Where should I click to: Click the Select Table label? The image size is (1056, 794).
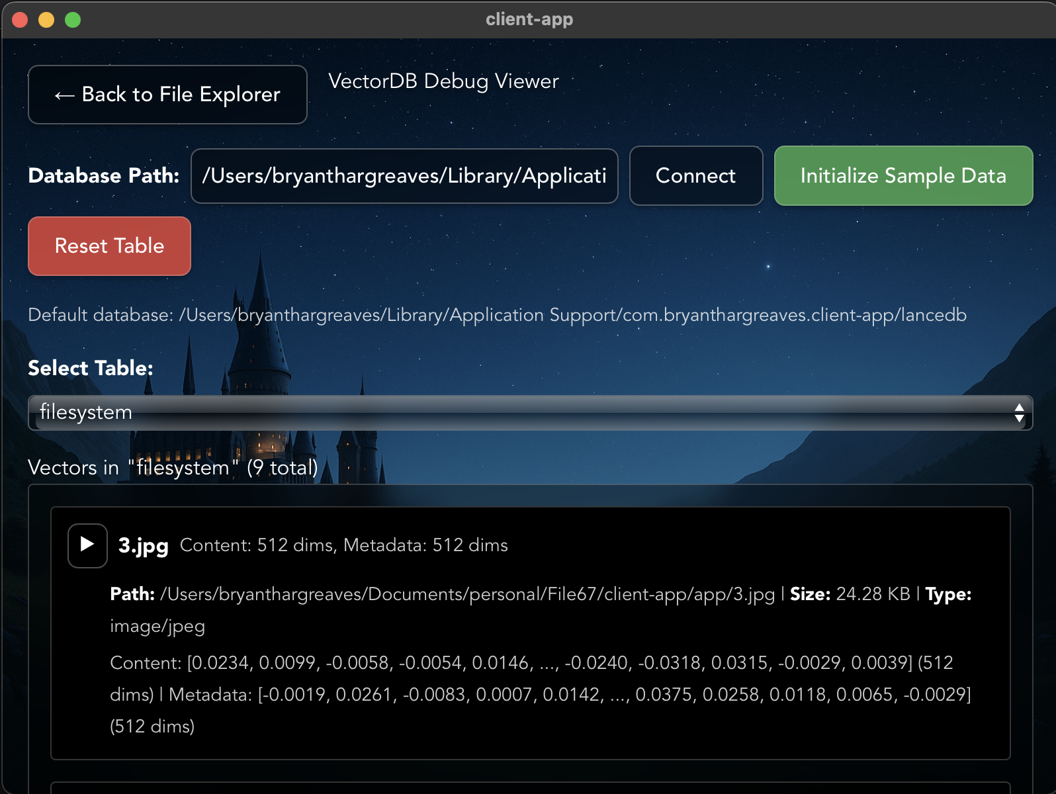(x=91, y=368)
